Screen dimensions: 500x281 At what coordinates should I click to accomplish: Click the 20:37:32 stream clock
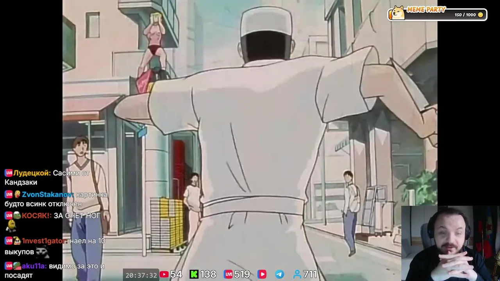pyautogui.click(x=141, y=275)
